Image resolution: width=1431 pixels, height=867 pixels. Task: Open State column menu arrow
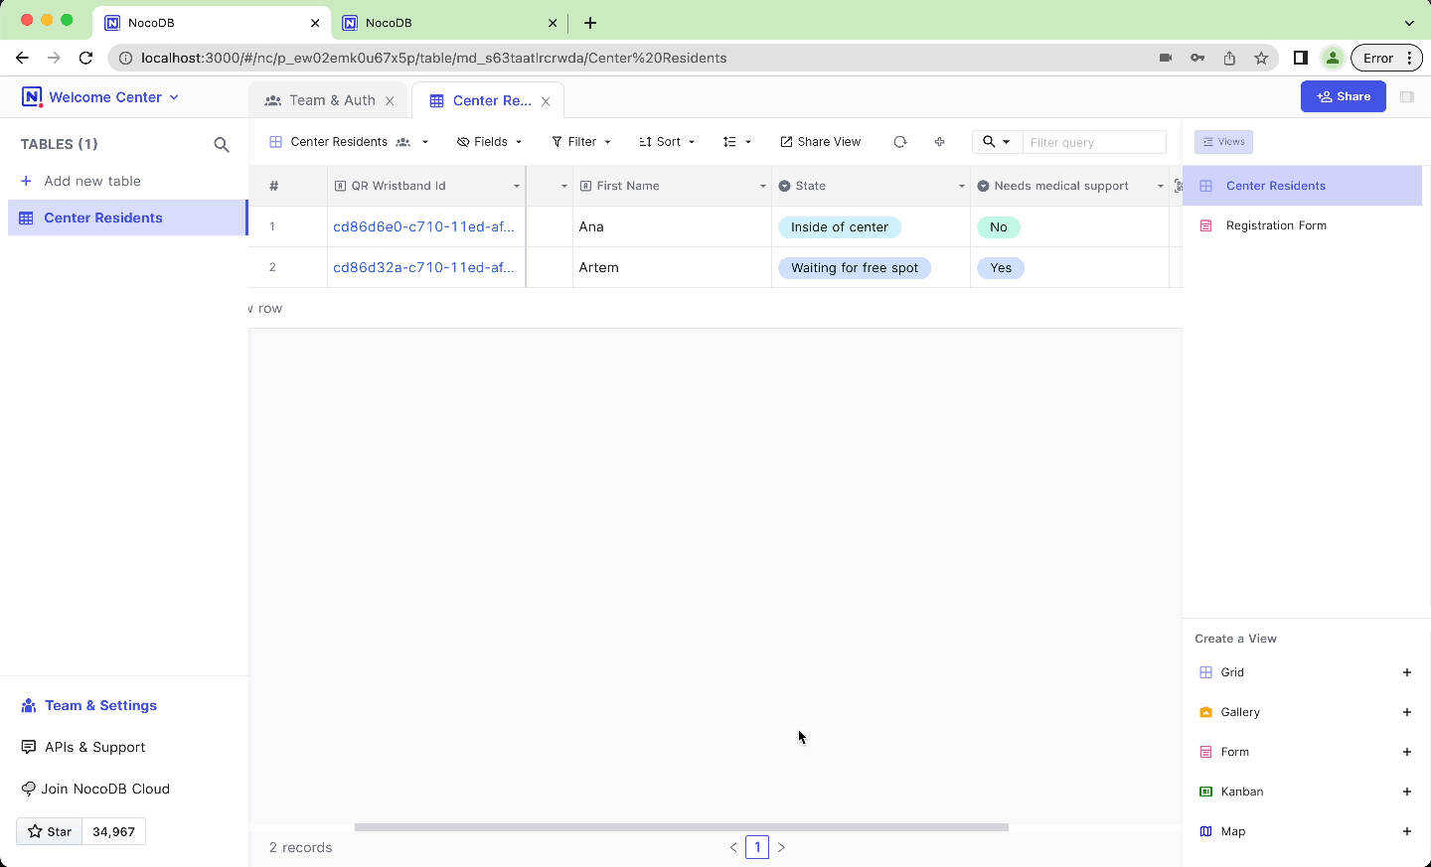pos(961,187)
